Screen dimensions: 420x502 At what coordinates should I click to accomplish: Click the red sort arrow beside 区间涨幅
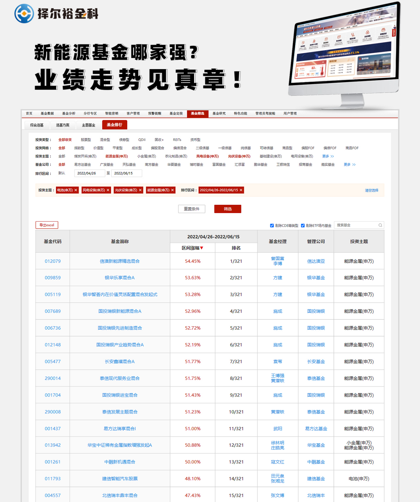click(x=201, y=248)
